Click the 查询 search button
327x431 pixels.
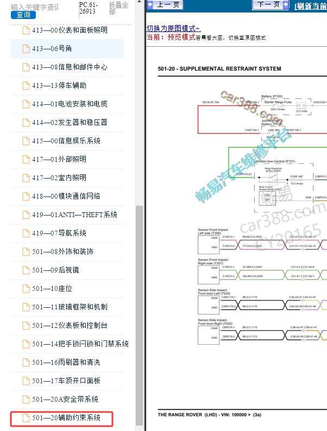coord(23,15)
